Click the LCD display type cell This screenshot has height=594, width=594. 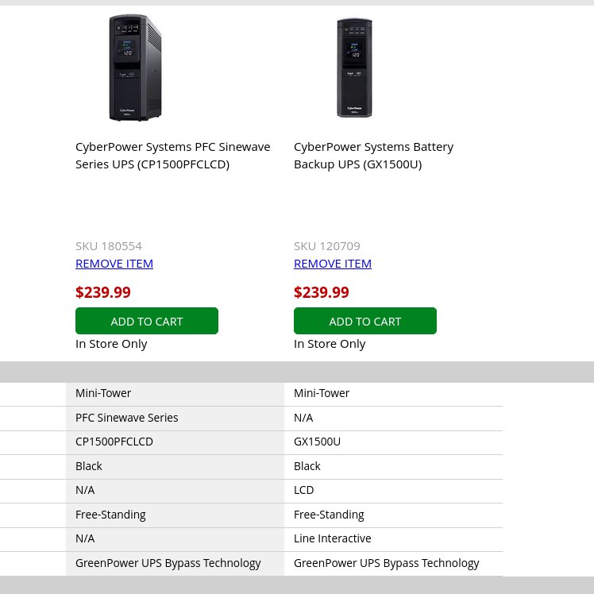393,490
